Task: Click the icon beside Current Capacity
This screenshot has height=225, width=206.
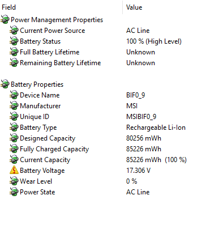Action: coord(14,160)
